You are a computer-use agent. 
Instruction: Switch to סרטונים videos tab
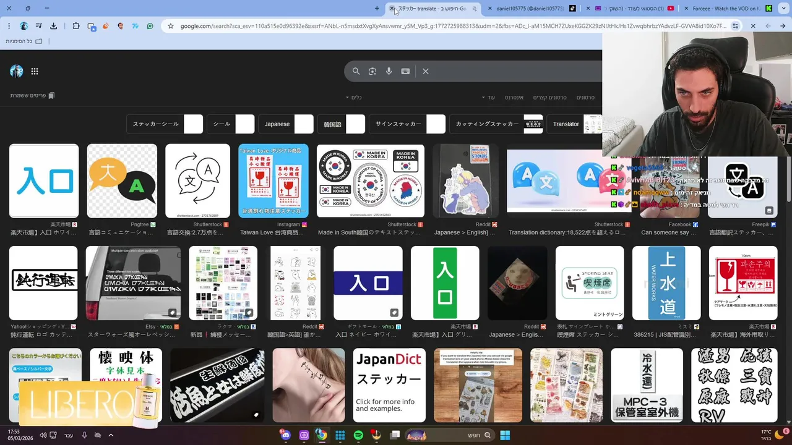point(585,98)
